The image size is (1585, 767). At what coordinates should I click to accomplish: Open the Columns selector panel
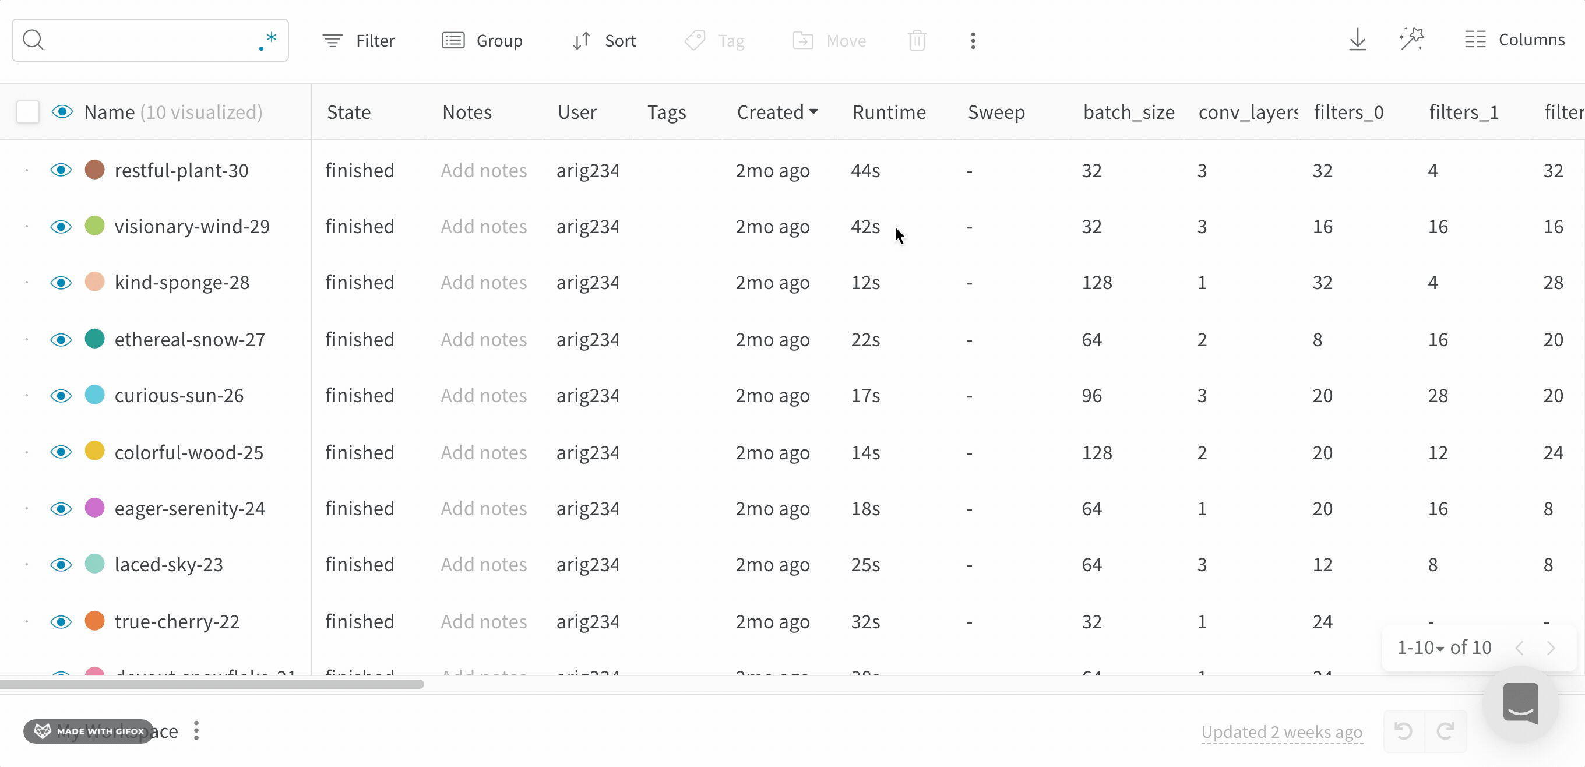1514,40
